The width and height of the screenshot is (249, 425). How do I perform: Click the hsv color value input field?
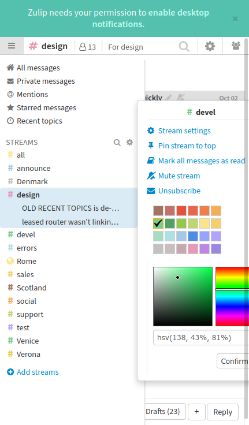201,338
